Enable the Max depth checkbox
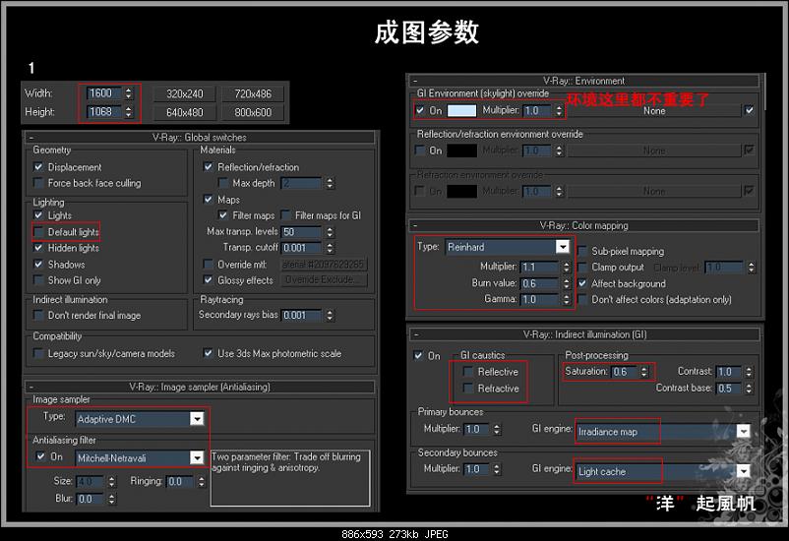Image resolution: width=789 pixels, height=541 pixels. tap(223, 183)
